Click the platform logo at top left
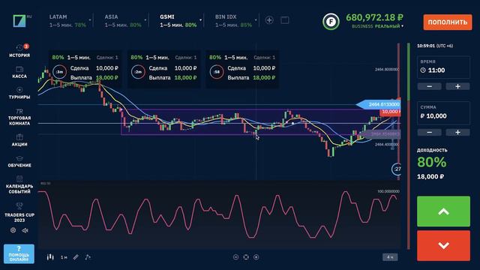 (x=19, y=21)
